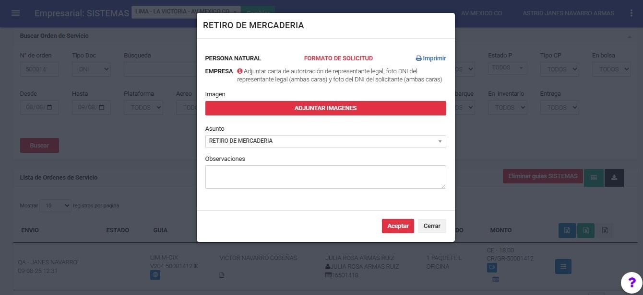Image resolution: width=643 pixels, height=295 pixels.
Task: Click the globe icon under guia V204-50001412
Action: 155,275
